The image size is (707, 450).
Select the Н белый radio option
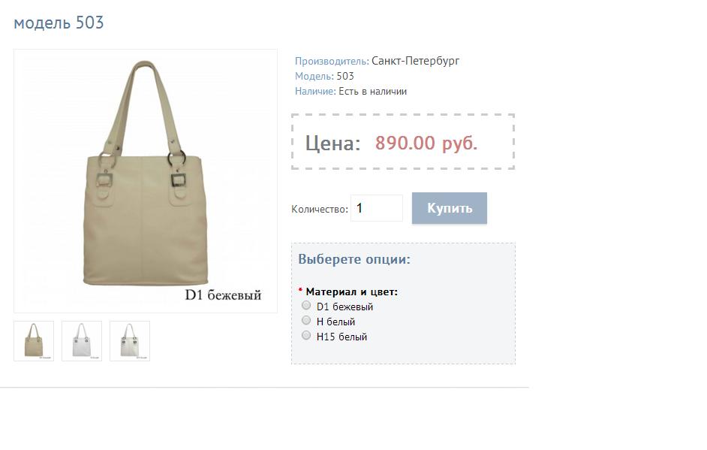[306, 321]
